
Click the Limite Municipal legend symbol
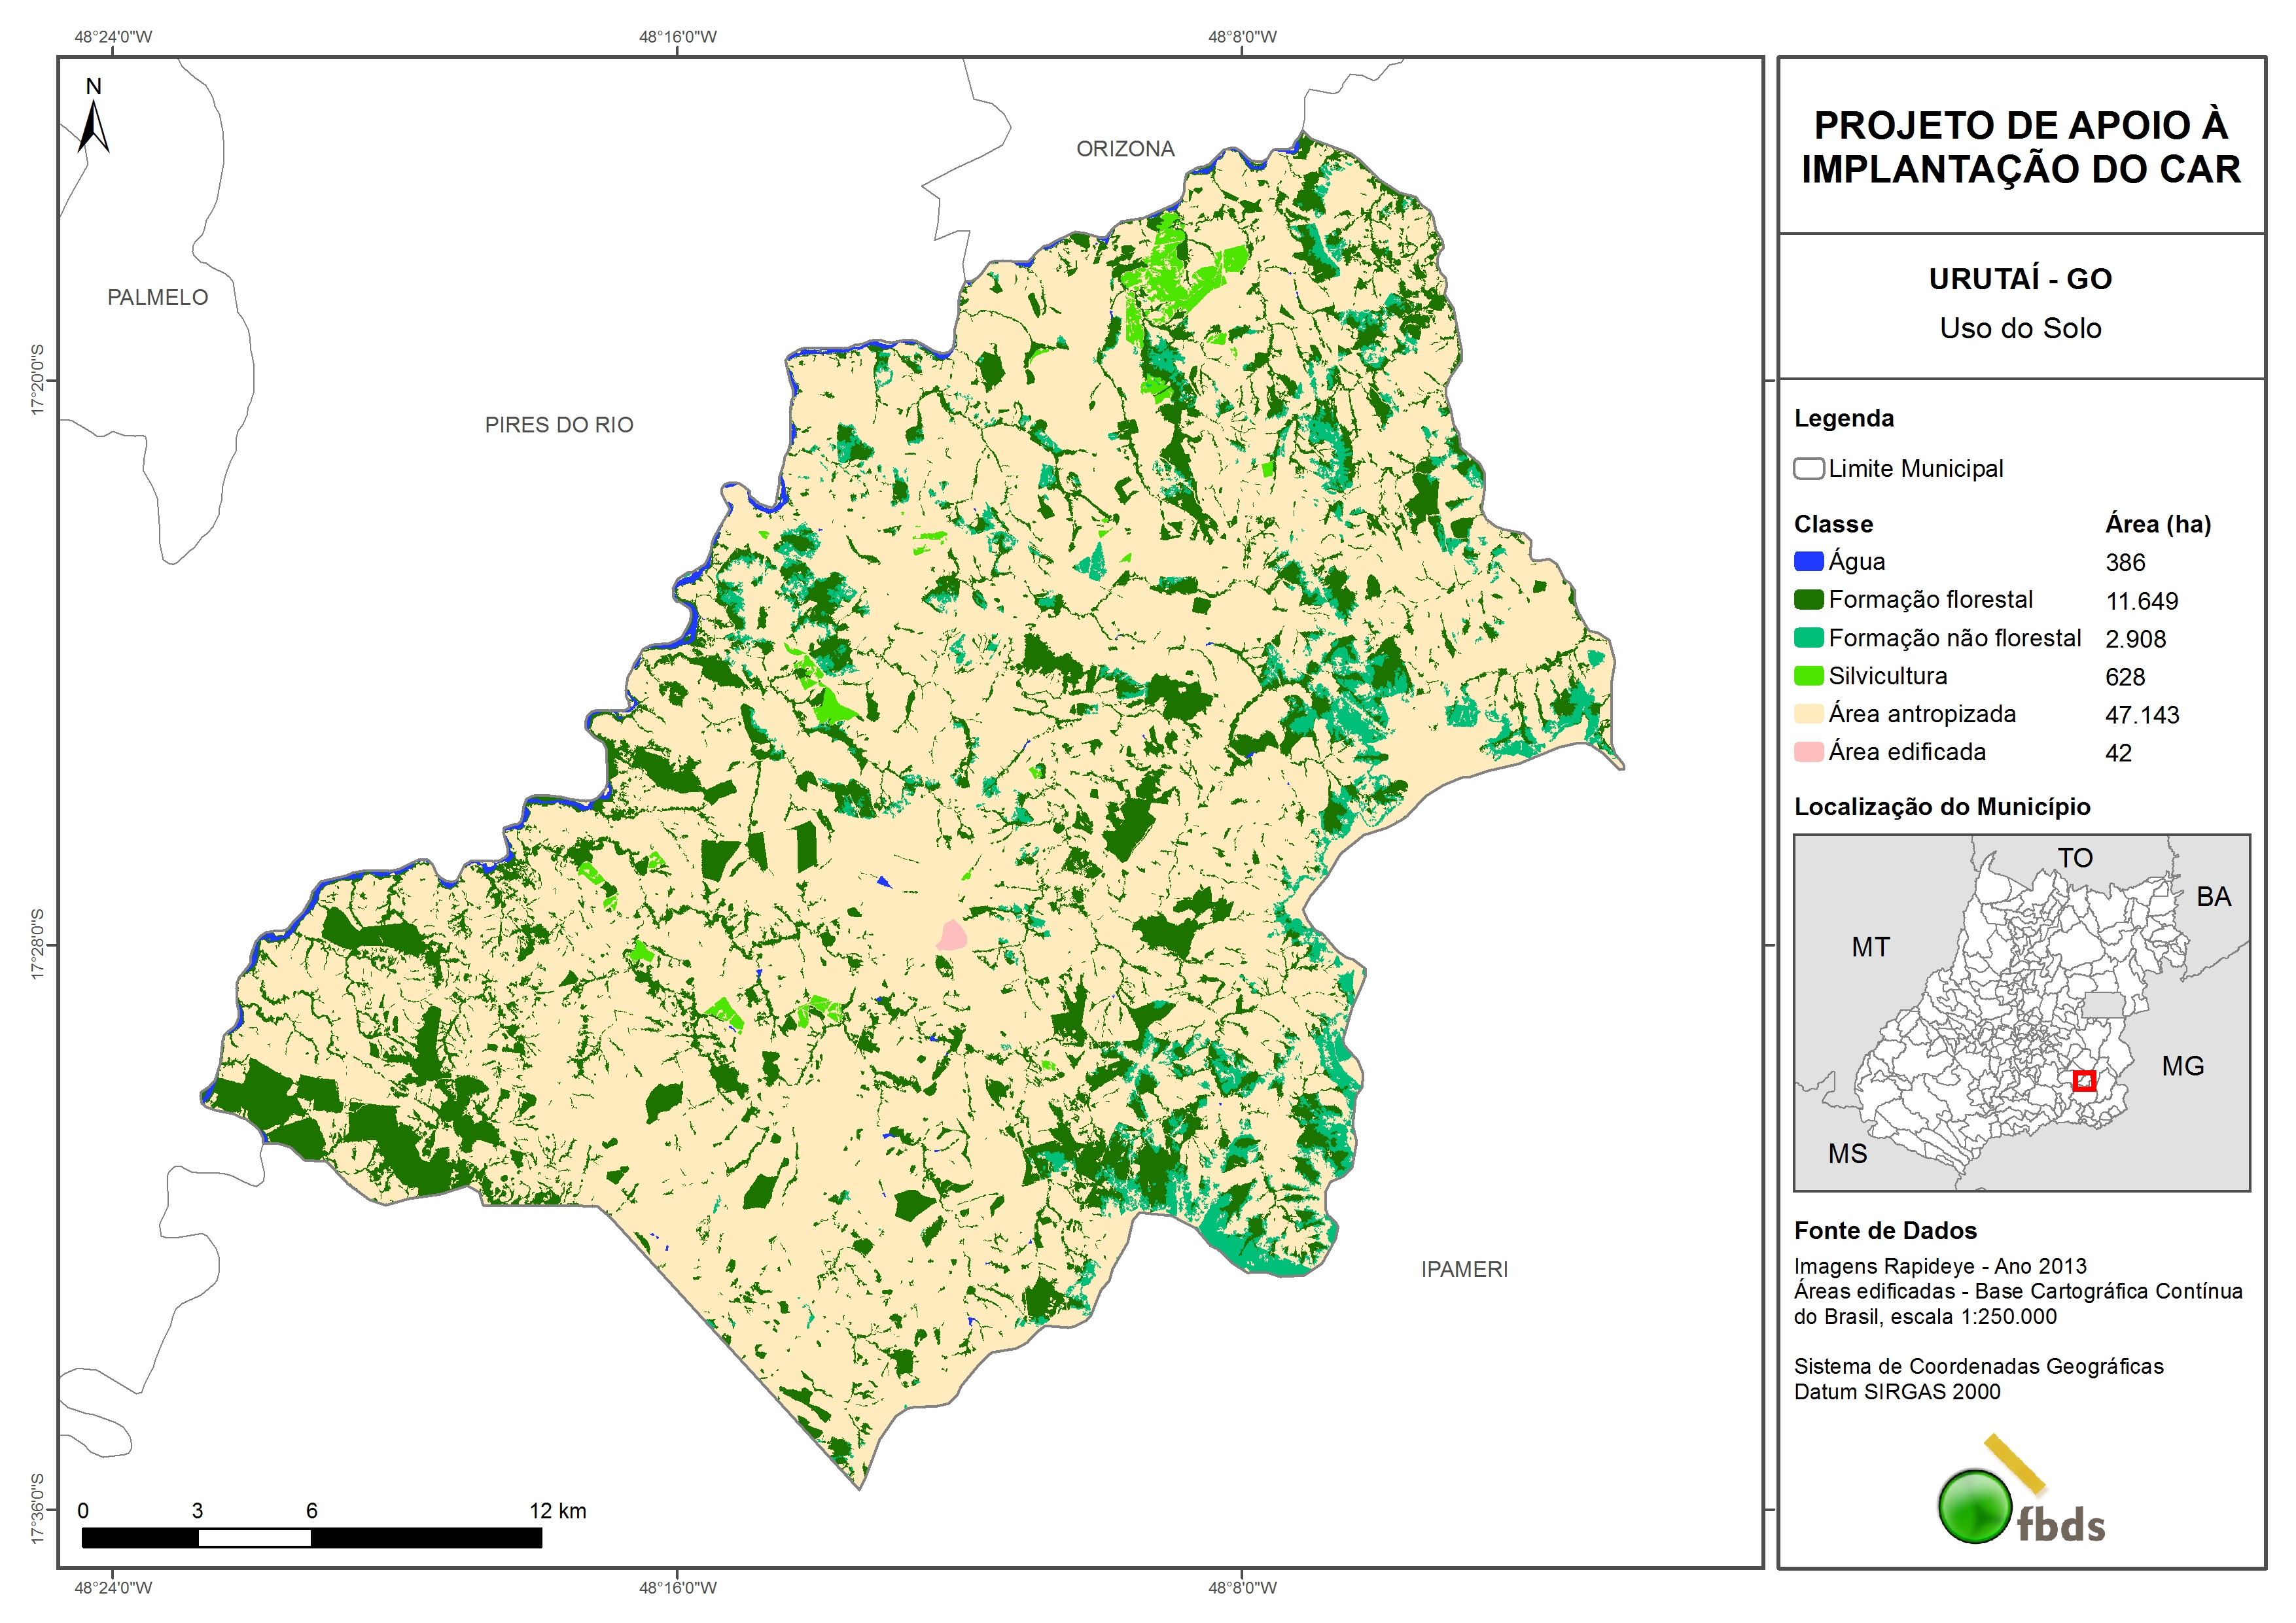click(1808, 469)
